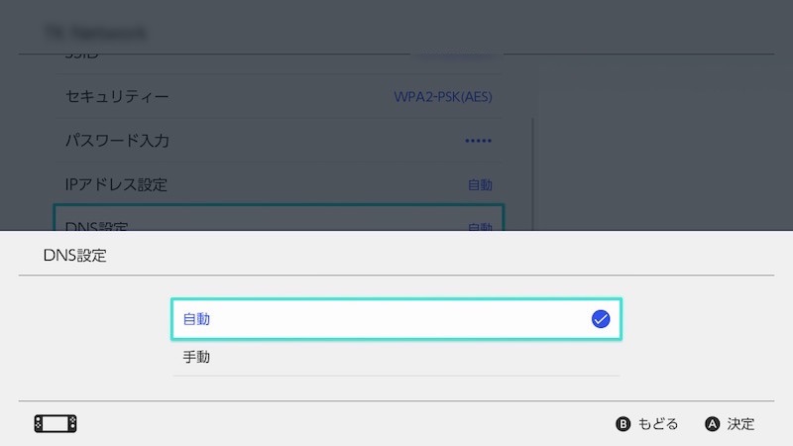Screen dimensions: 793x446
Task: Click 自動 value on background DNS設定 row
Action: [480, 226]
